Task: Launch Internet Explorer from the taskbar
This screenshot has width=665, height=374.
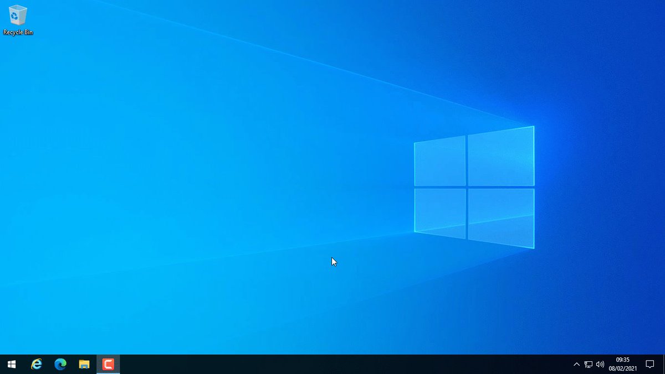Action: [37, 364]
